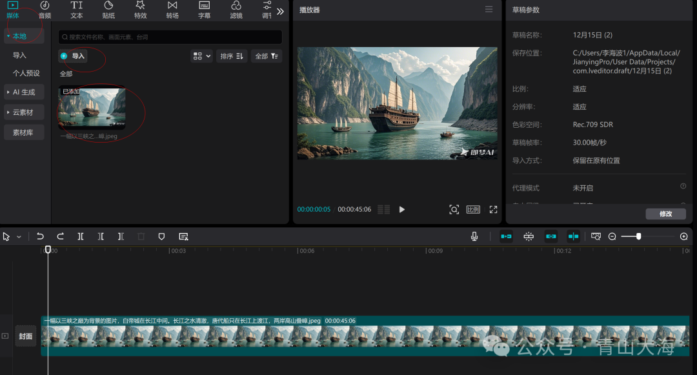
Task: Click the zoom-in plus icon on timeline
Action: (683, 237)
